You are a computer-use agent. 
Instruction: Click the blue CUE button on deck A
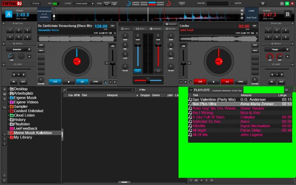coord(55,82)
